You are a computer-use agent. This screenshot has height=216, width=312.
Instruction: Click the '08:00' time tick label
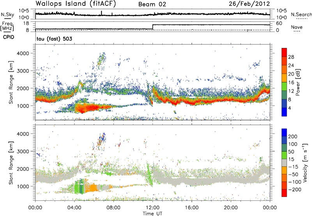click(113, 208)
